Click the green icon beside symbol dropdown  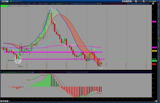tap(11, 1)
